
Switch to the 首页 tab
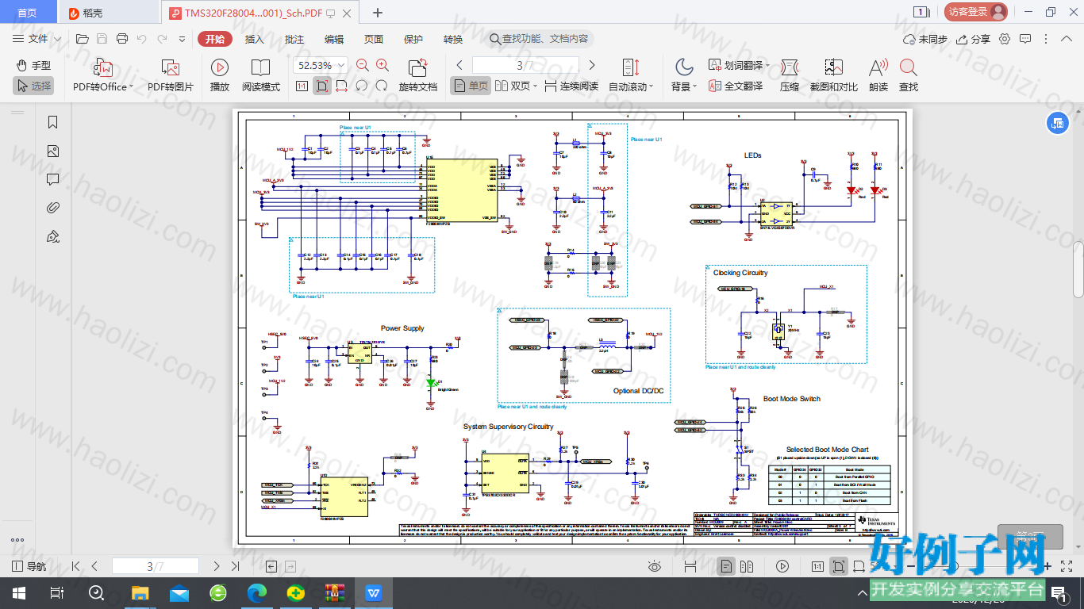27,13
